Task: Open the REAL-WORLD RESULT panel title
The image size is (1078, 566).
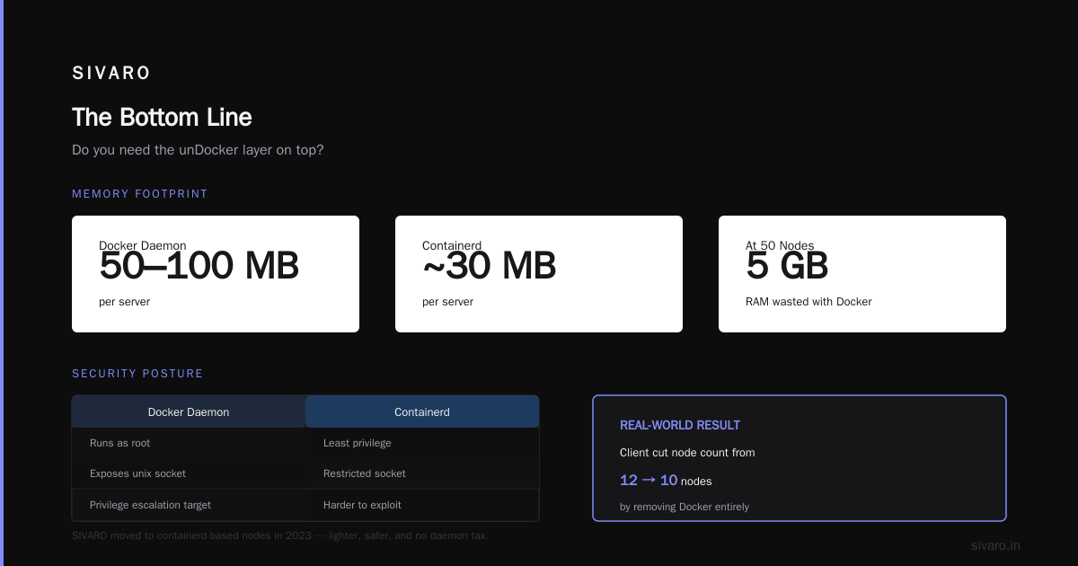Action: tap(680, 425)
